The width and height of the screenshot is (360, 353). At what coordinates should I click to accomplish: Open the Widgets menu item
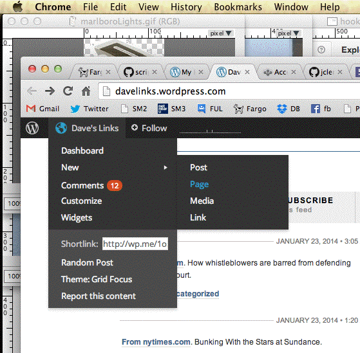(77, 217)
